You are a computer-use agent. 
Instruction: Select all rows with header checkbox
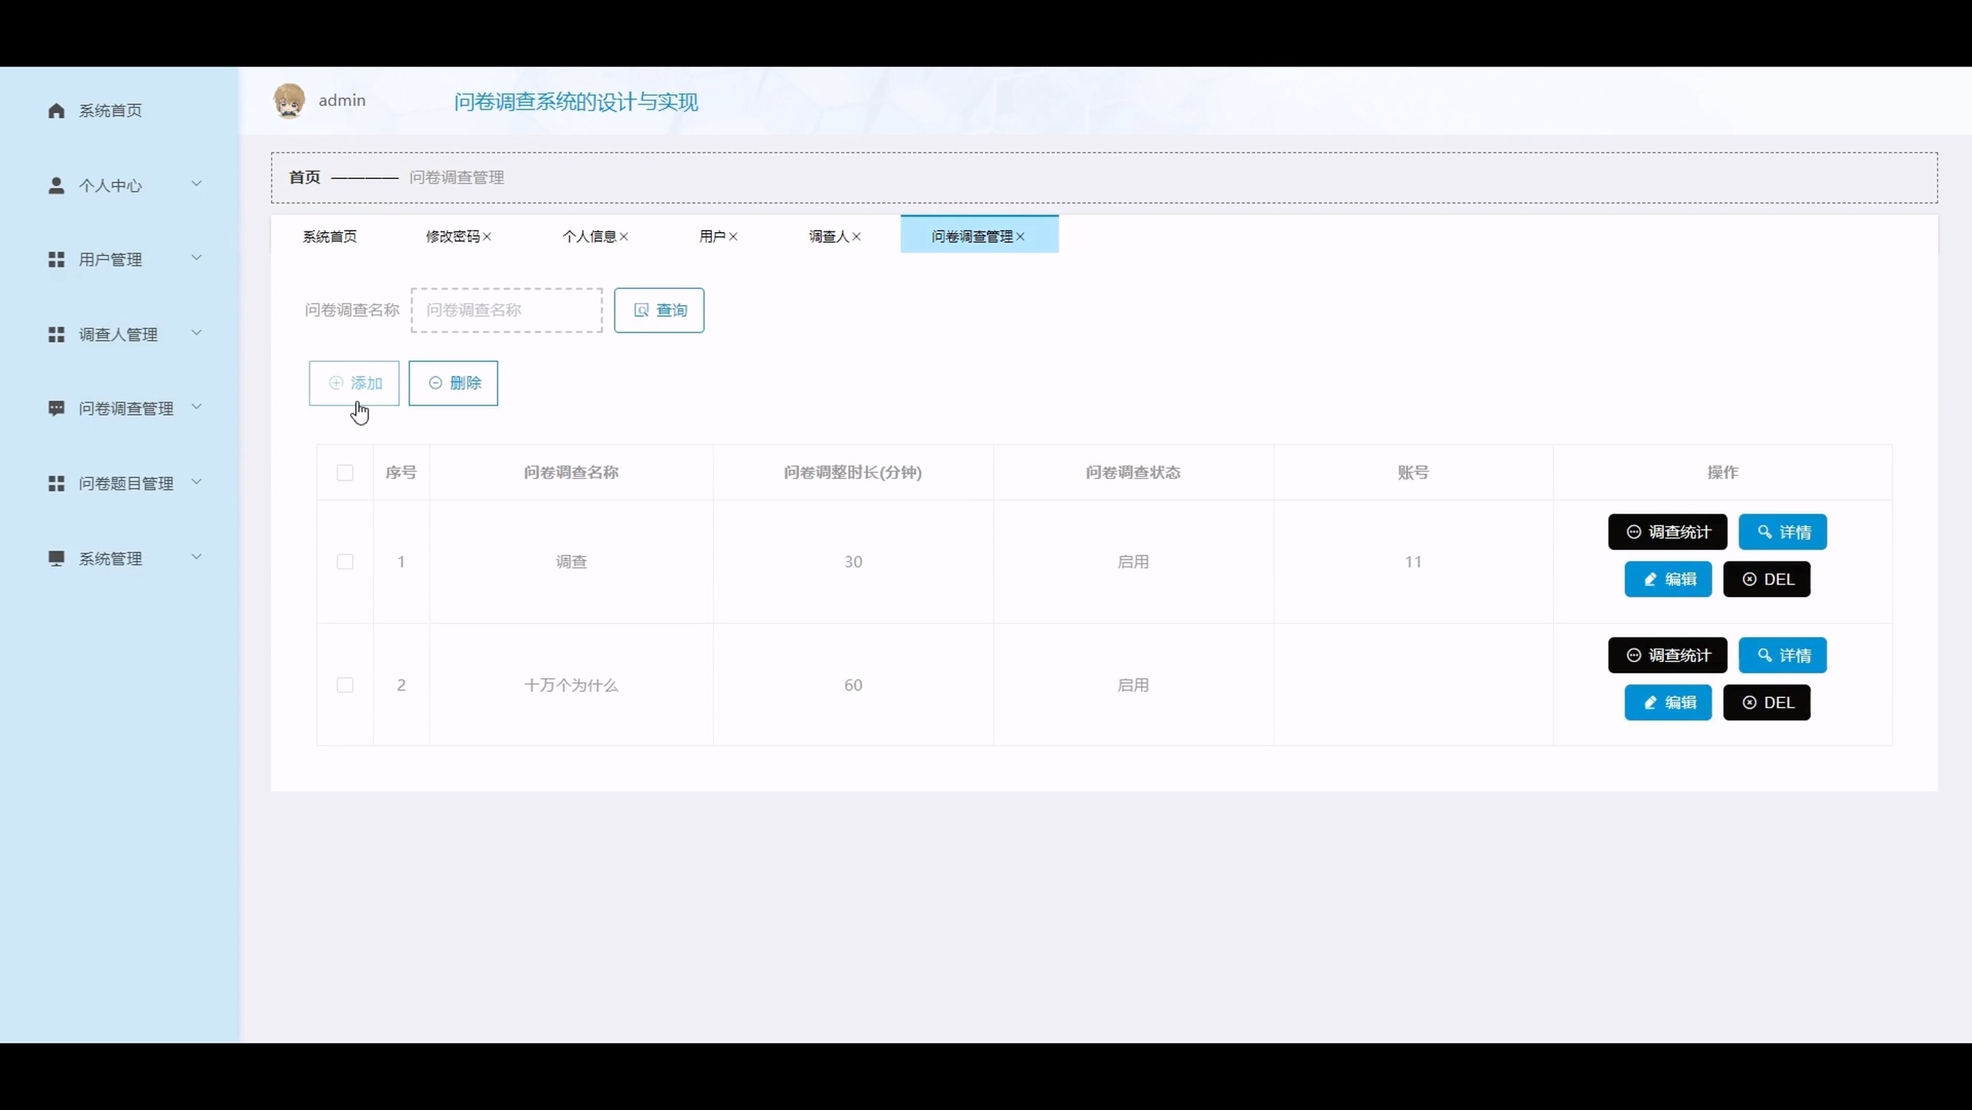pos(346,472)
